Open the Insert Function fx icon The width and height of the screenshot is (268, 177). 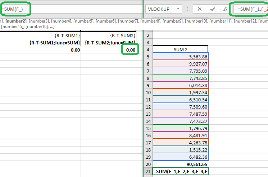(226, 9)
